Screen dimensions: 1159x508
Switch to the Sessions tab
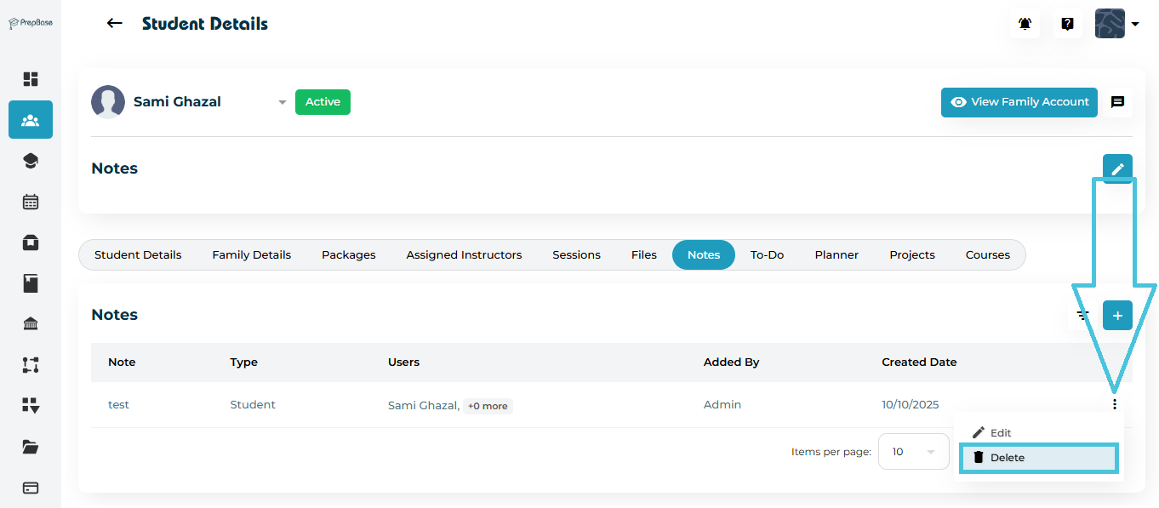point(576,255)
